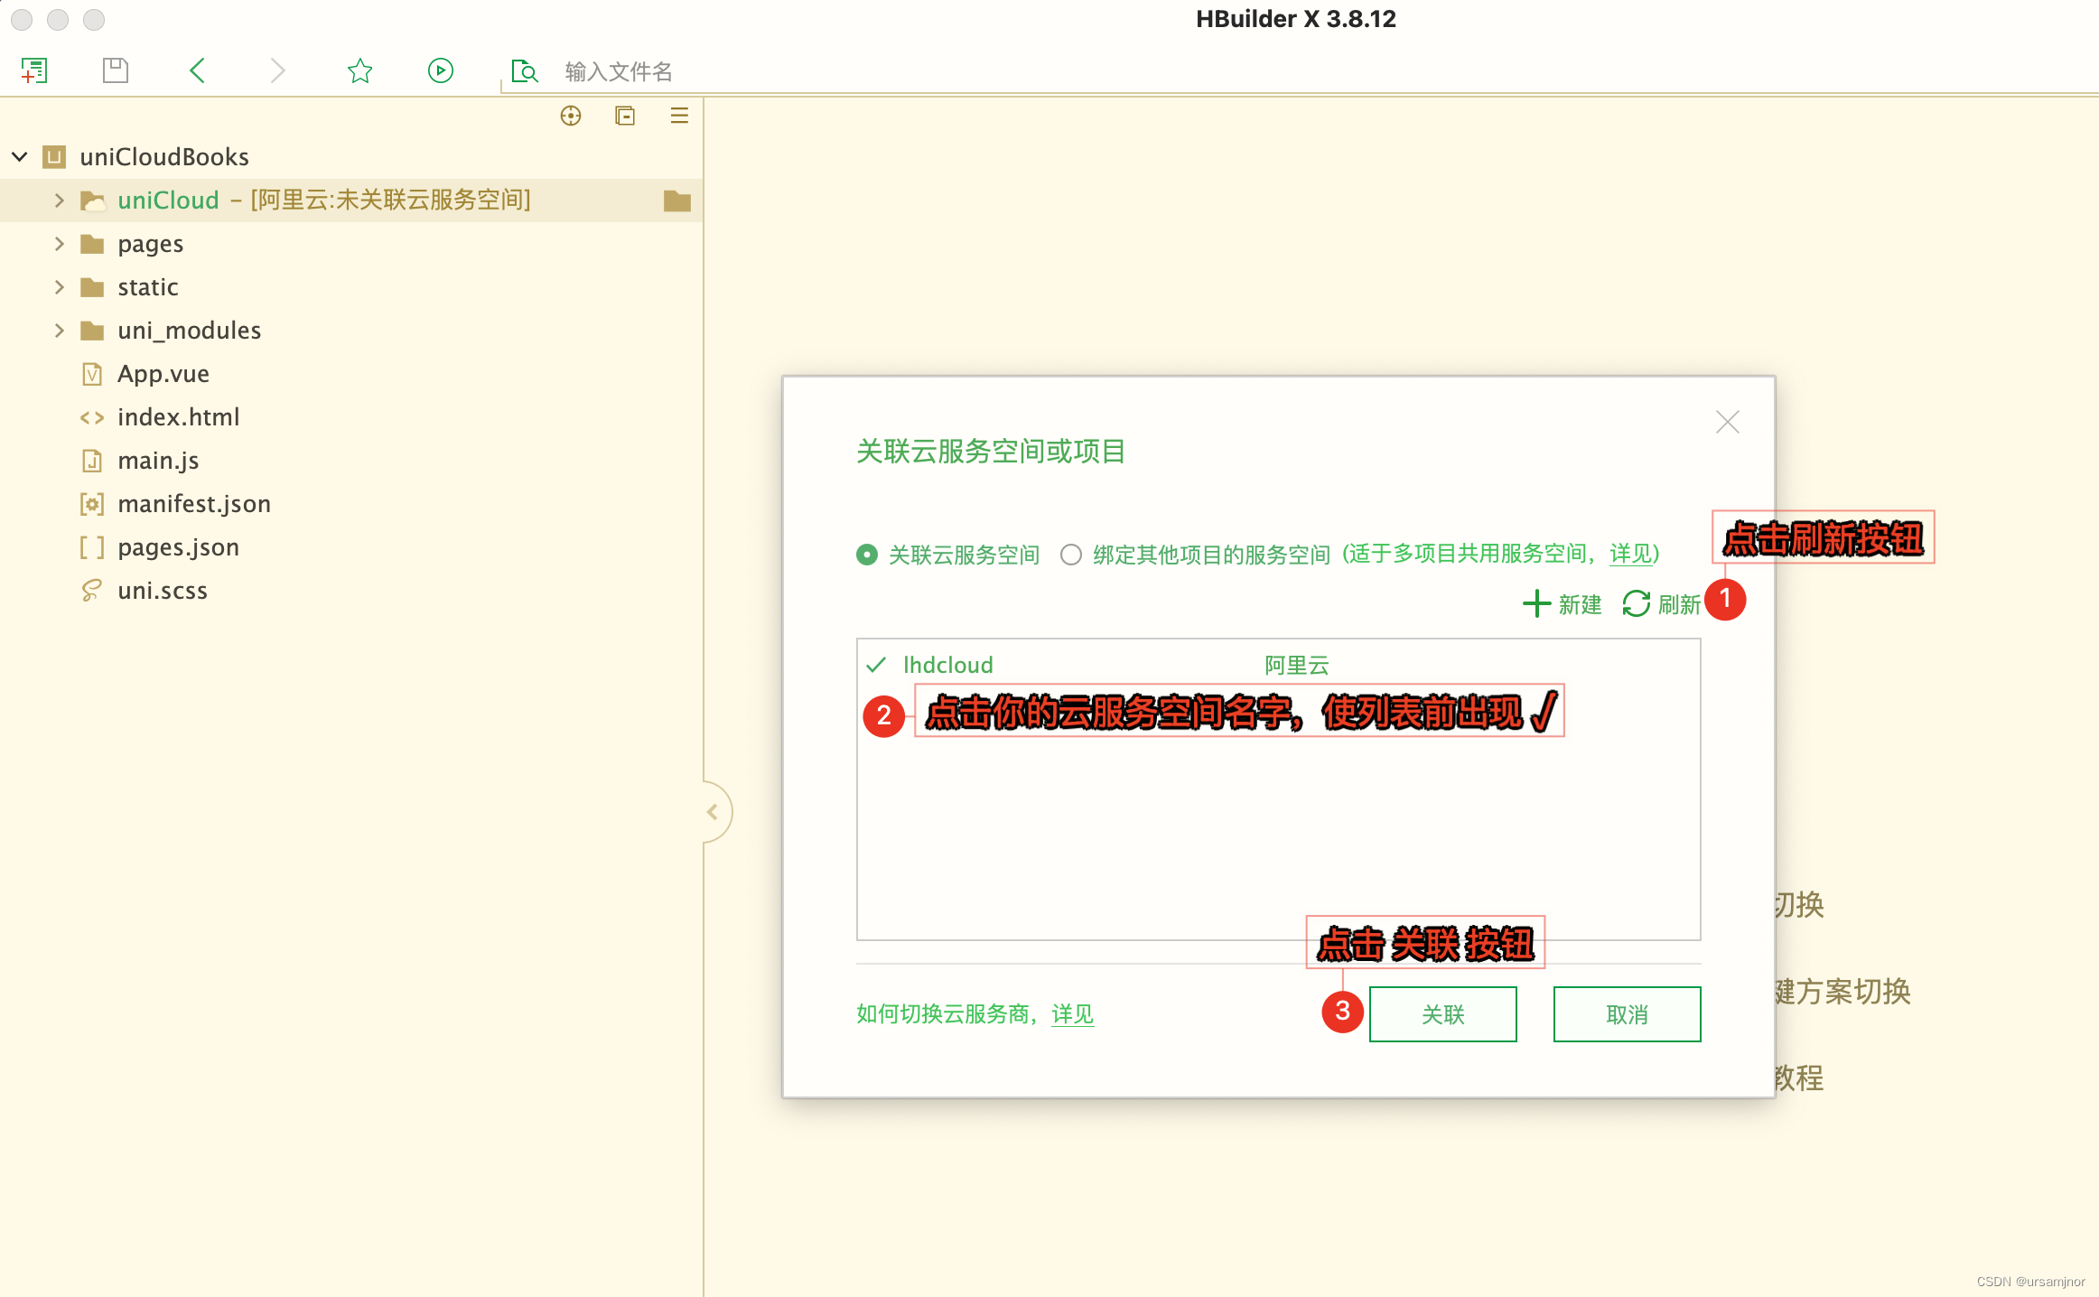Go forward with the right arrow icon
Screen dimensions: 2099x1297
[x=277, y=70]
